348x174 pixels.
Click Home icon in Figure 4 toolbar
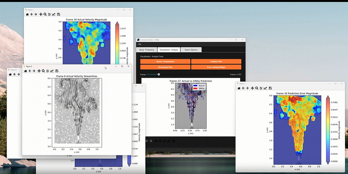point(10,74)
